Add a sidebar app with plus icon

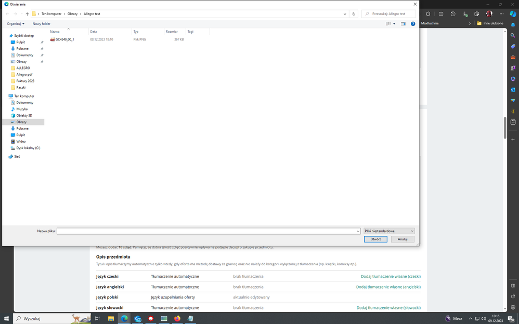513,140
